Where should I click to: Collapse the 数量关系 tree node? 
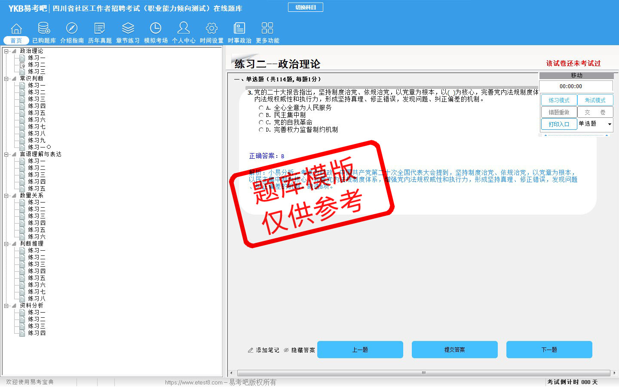click(6, 196)
